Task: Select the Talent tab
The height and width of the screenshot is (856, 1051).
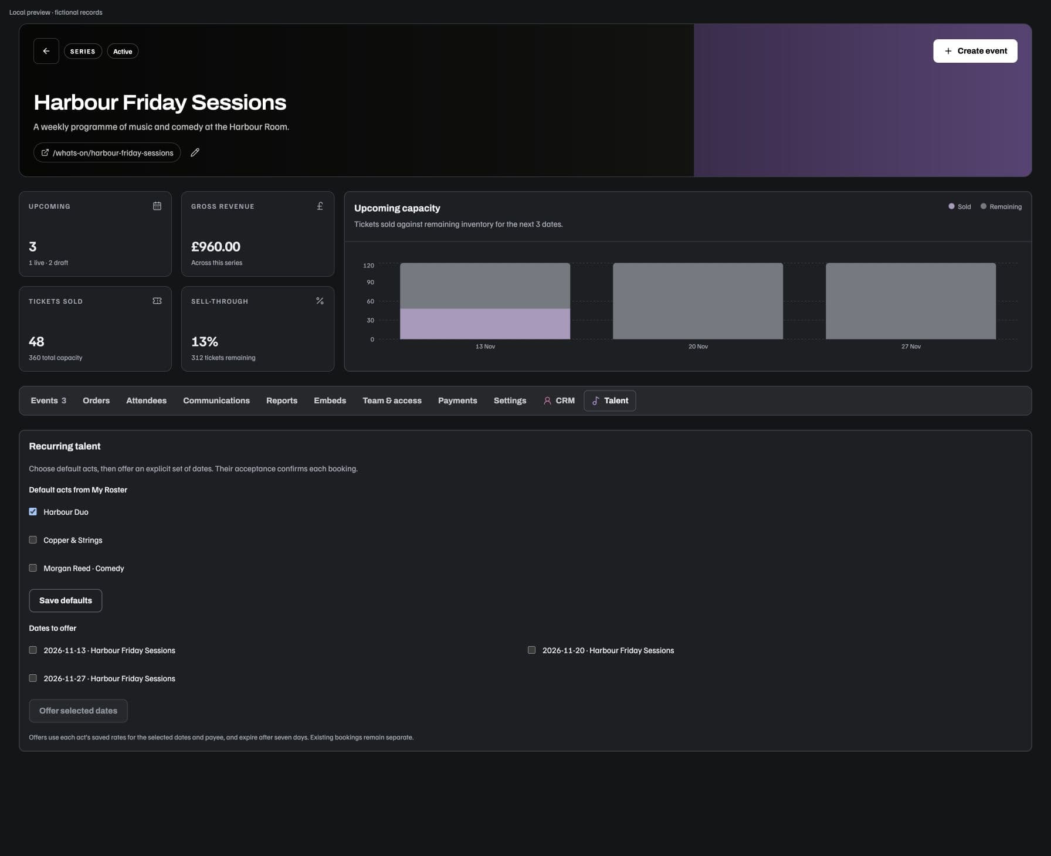Action: pyautogui.click(x=610, y=400)
